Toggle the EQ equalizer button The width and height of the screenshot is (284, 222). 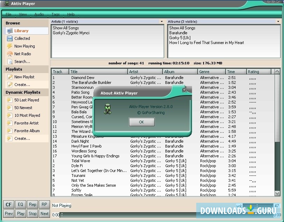tap(21, 205)
